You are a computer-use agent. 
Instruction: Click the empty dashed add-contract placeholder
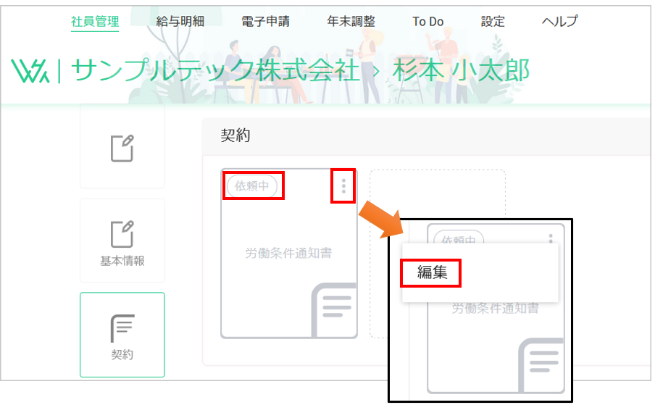(x=438, y=193)
